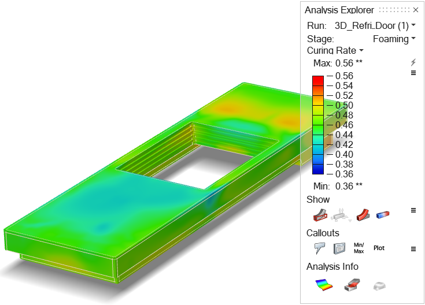Screen dimensions: 425x305
Task: Toggle the blue-red contour show icon
Action: [383, 215]
